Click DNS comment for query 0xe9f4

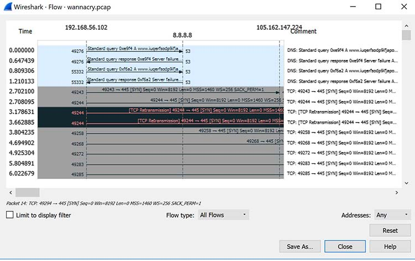coord(343,50)
